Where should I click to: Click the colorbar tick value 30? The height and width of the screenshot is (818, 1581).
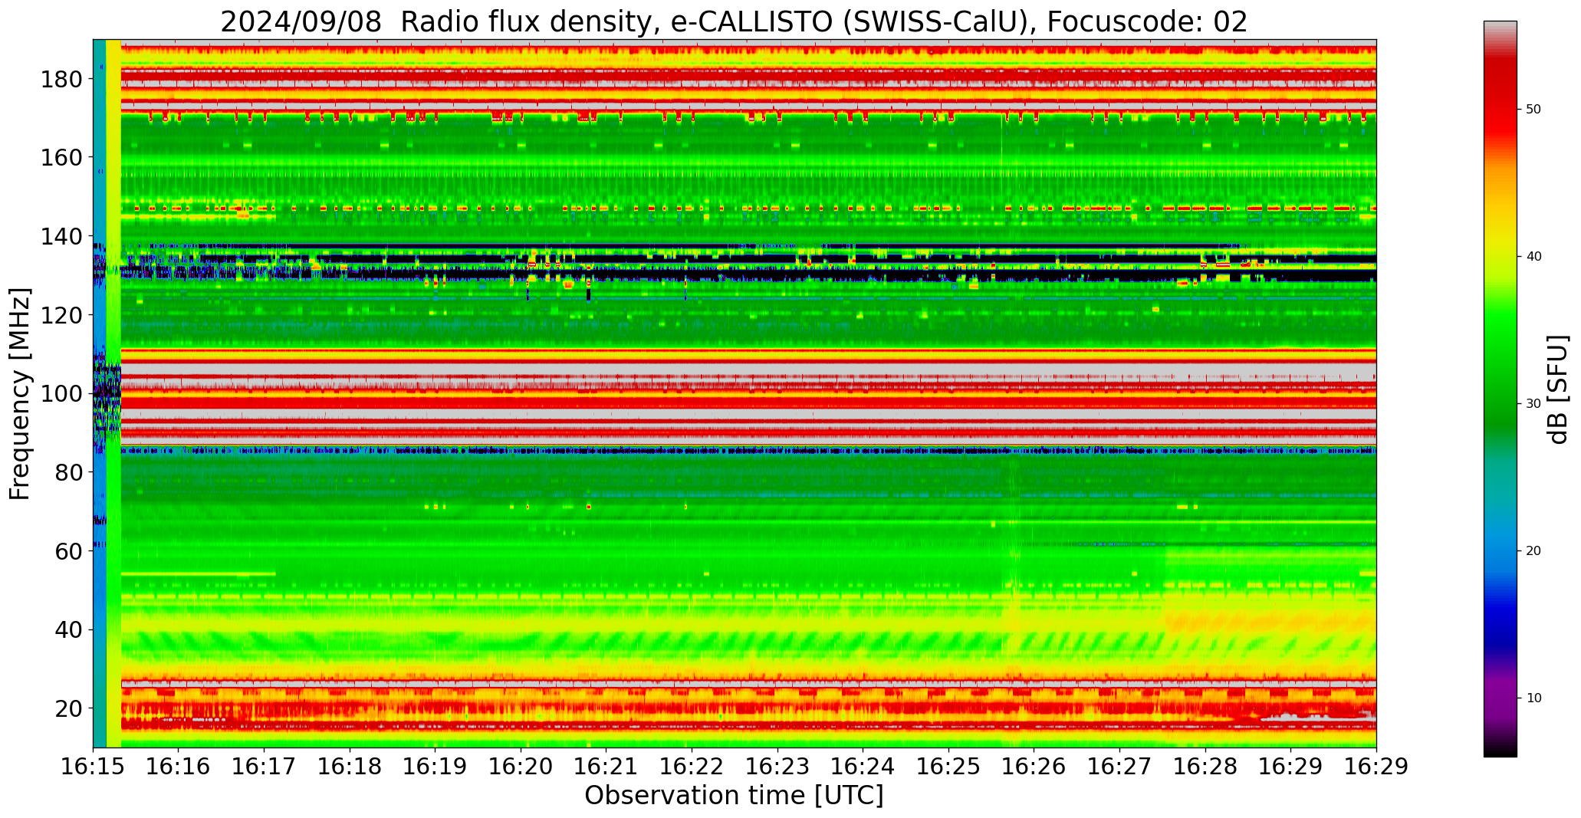coord(1533,404)
